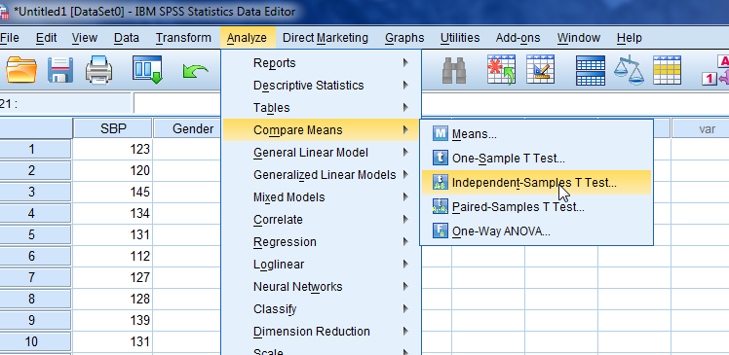Screen dimensions: 729x355
Task: Choose One-Sample T Test...
Action: (x=537, y=159)
